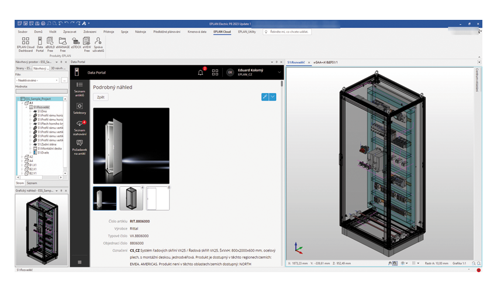The height and width of the screenshot is (292, 497).
Task: Click the filter ellipsis button
Action: [64, 81]
